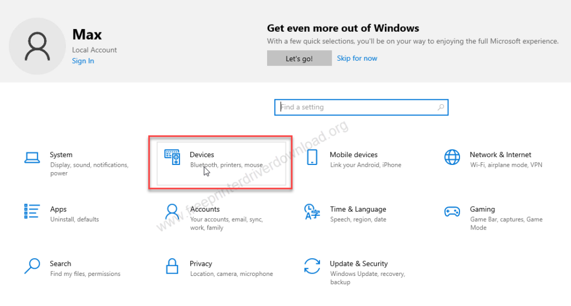
Task: Focus the Find a setting search field
Action: (x=361, y=108)
